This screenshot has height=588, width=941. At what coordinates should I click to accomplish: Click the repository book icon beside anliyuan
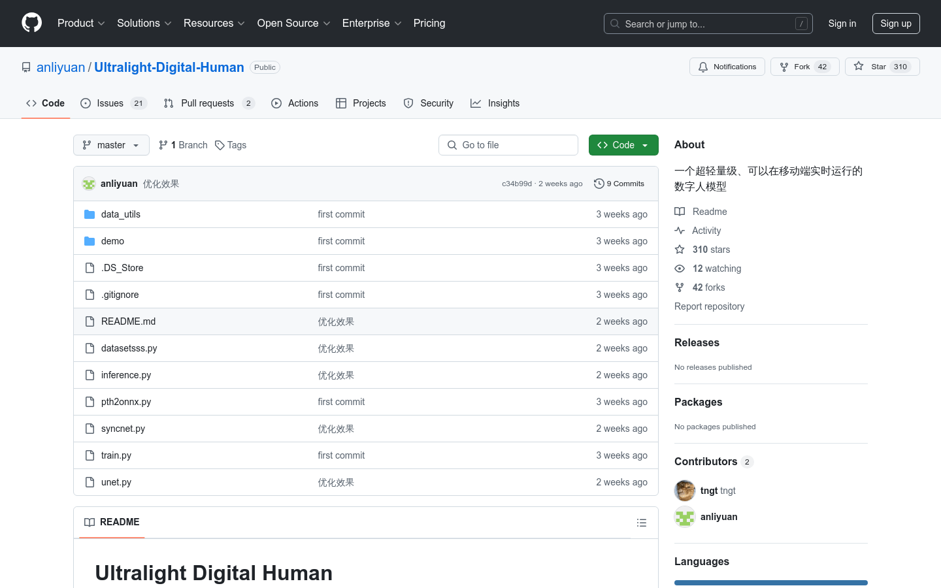[26, 67]
